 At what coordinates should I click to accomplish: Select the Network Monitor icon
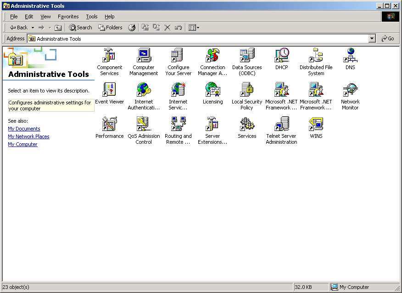350,90
